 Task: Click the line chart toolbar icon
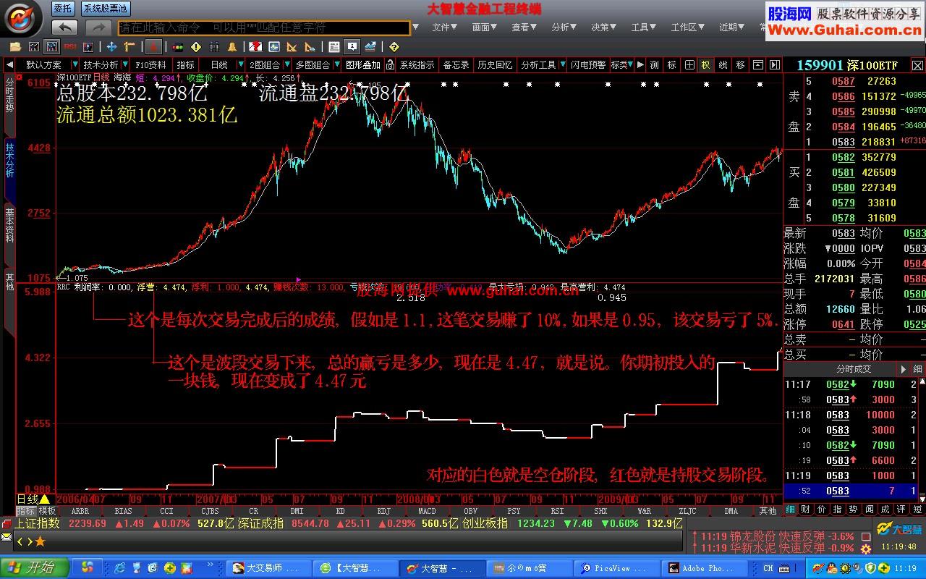coord(34,47)
